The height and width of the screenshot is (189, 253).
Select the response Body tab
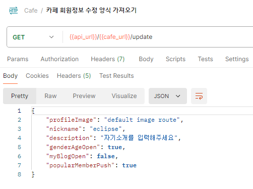pyautogui.click(x=10, y=76)
